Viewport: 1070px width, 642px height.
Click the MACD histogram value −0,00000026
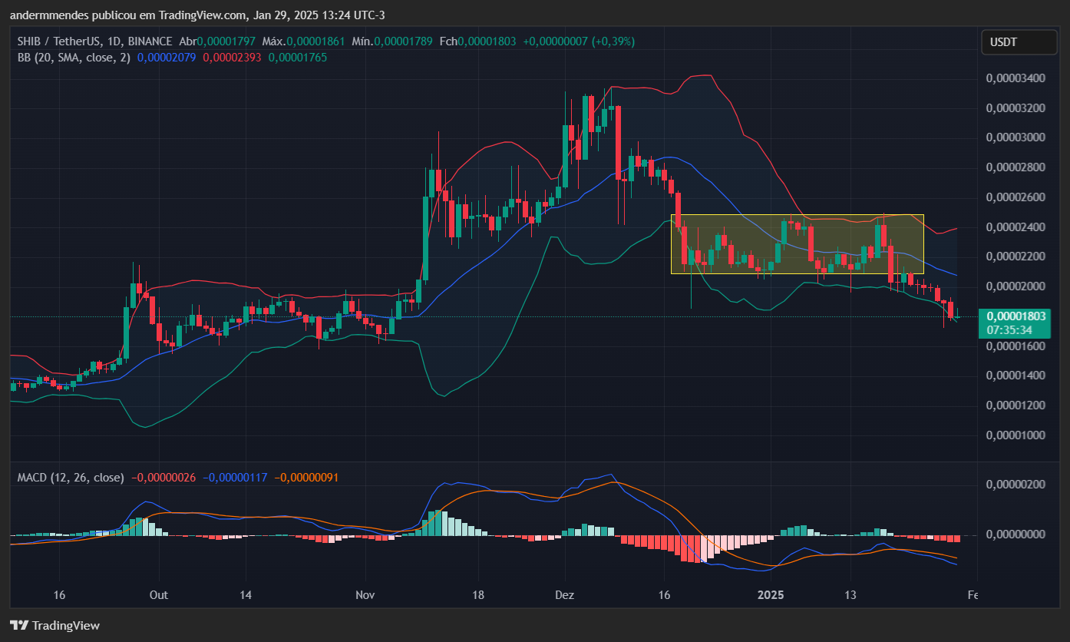[x=163, y=478]
